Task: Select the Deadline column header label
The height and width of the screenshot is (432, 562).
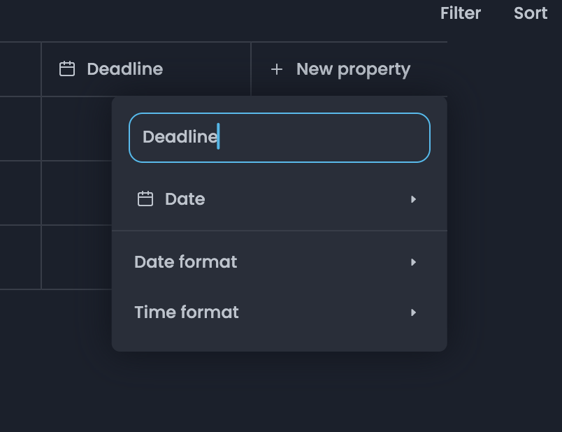Action: [x=124, y=69]
